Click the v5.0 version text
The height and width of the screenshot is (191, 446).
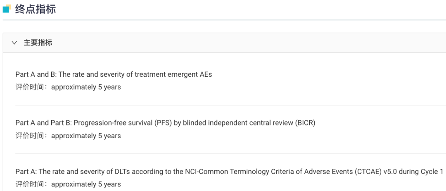(x=390, y=172)
